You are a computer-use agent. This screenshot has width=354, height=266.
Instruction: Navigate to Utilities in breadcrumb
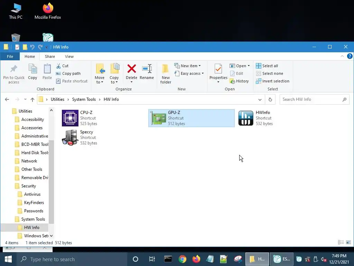tap(58, 99)
